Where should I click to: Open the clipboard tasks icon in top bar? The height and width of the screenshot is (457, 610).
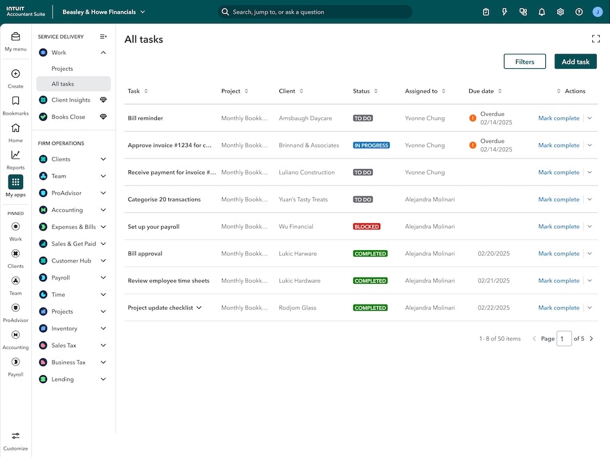pyautogui.click(x=486, y=12)
